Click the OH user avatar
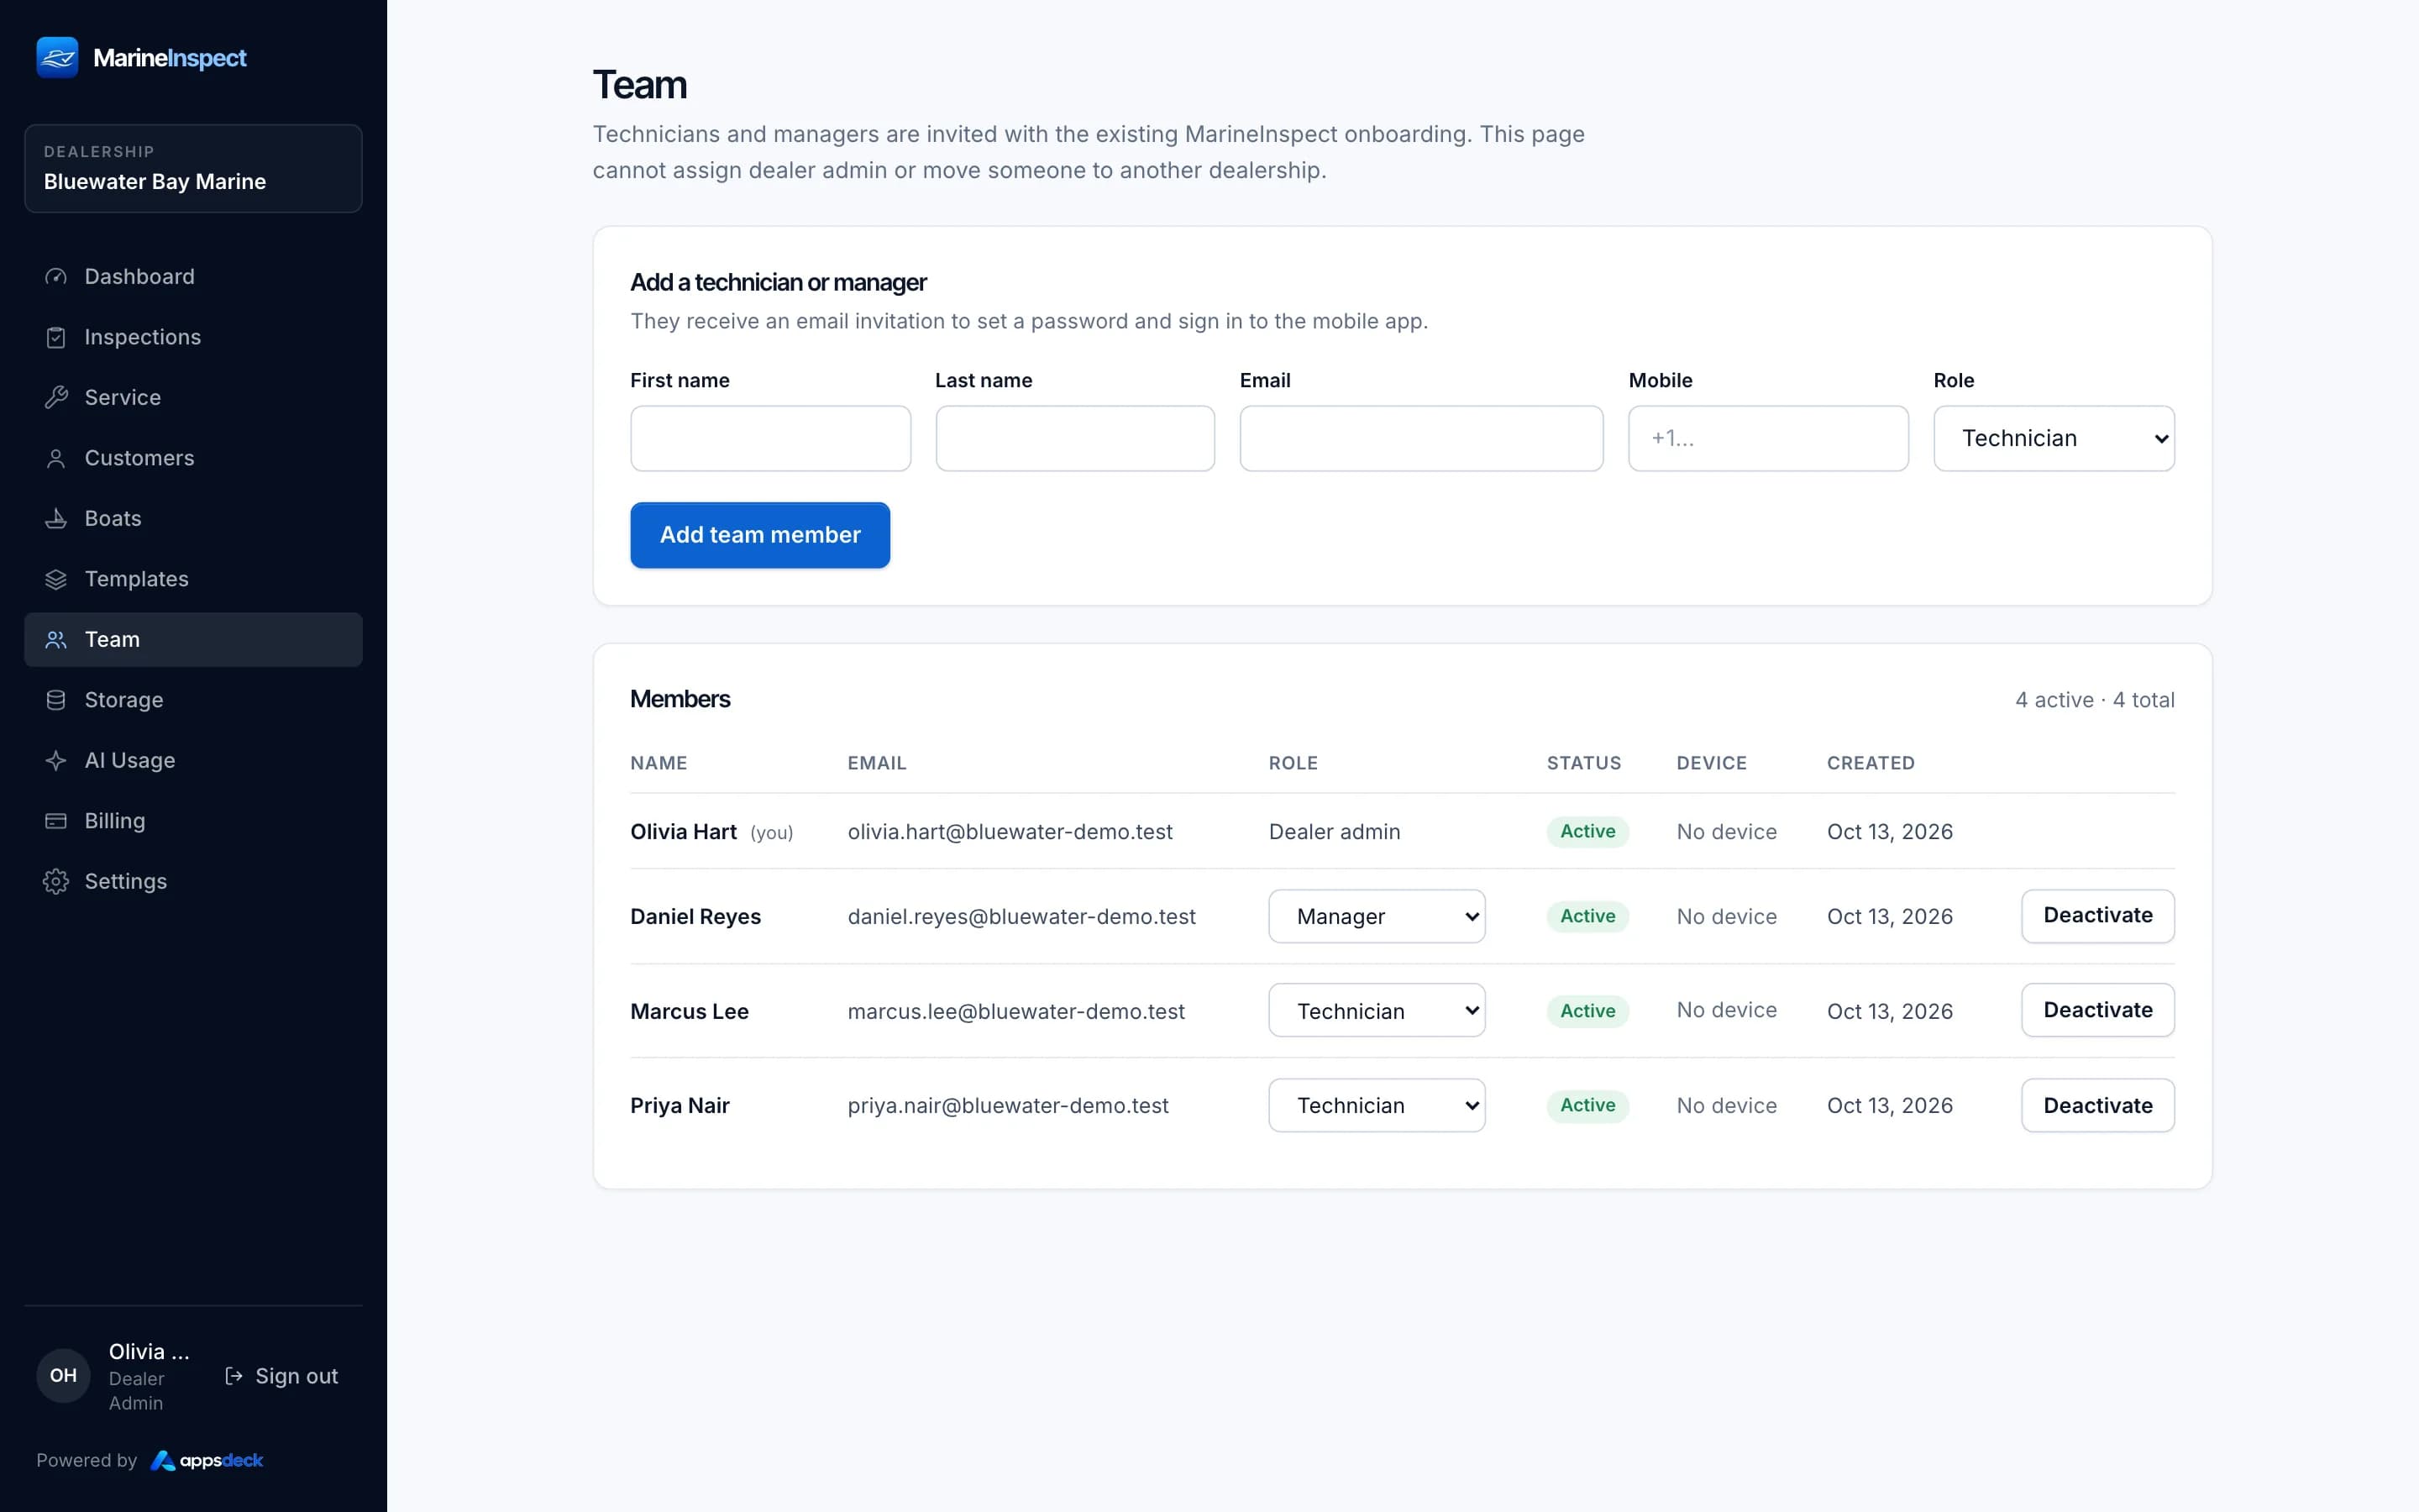Image resolution: width=2419 pixels, height=1512 pixels. (63, 1375)
